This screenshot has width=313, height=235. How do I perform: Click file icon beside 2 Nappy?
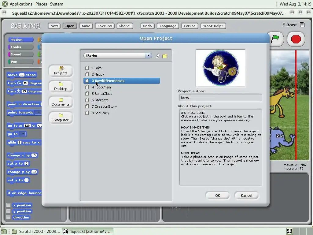click(87, 74)
